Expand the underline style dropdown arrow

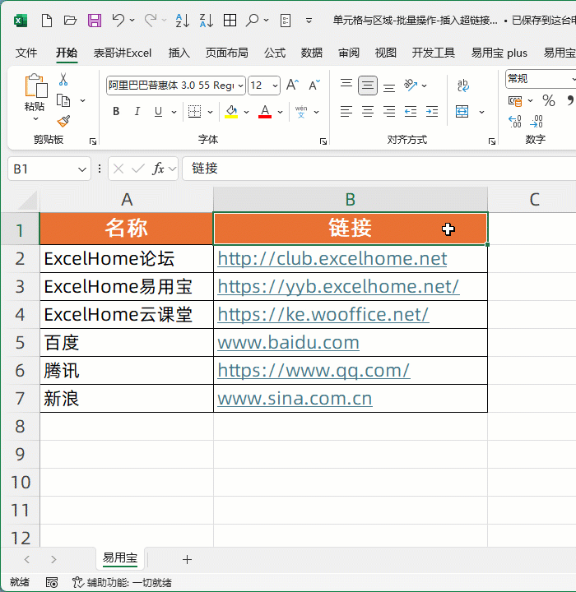tap(174, 112)
